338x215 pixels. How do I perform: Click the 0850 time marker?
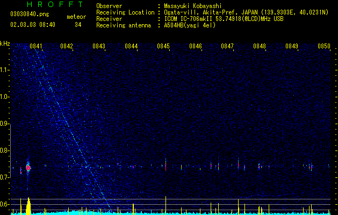click(x=324, y=46)
